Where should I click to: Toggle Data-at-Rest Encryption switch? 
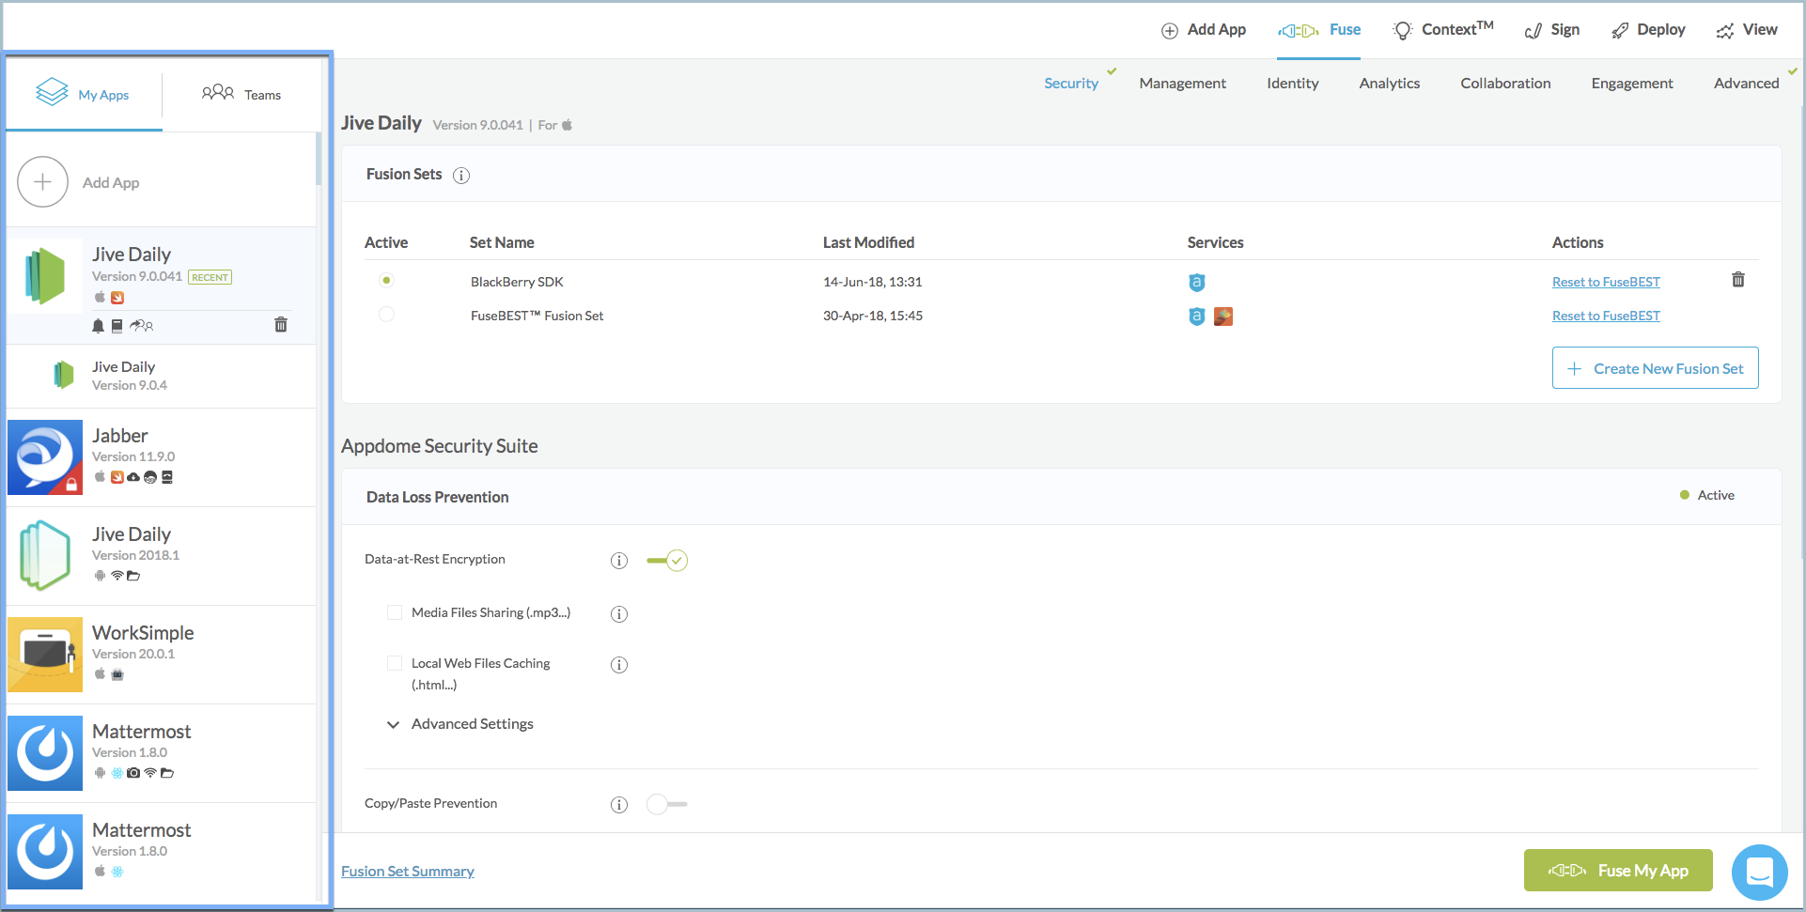click(x=667, y=561)
